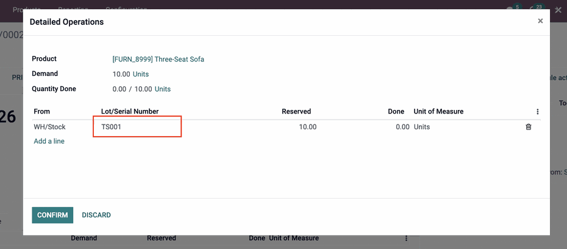This screenshot has width=567, height=249.
Task: Sort by Unit of Measure header in dialog
Action: (x=438, y=111)
